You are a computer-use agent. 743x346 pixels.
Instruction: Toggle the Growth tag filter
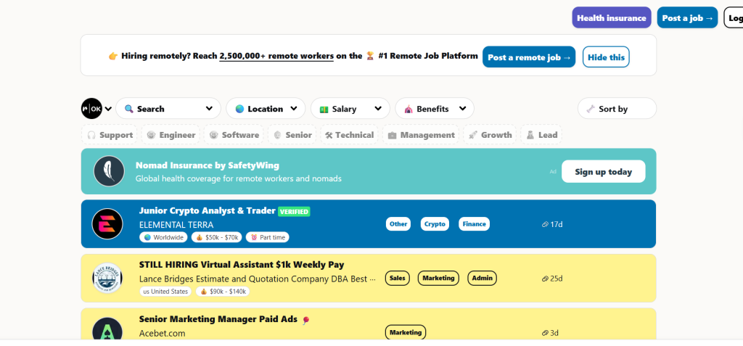pos(490,135)
